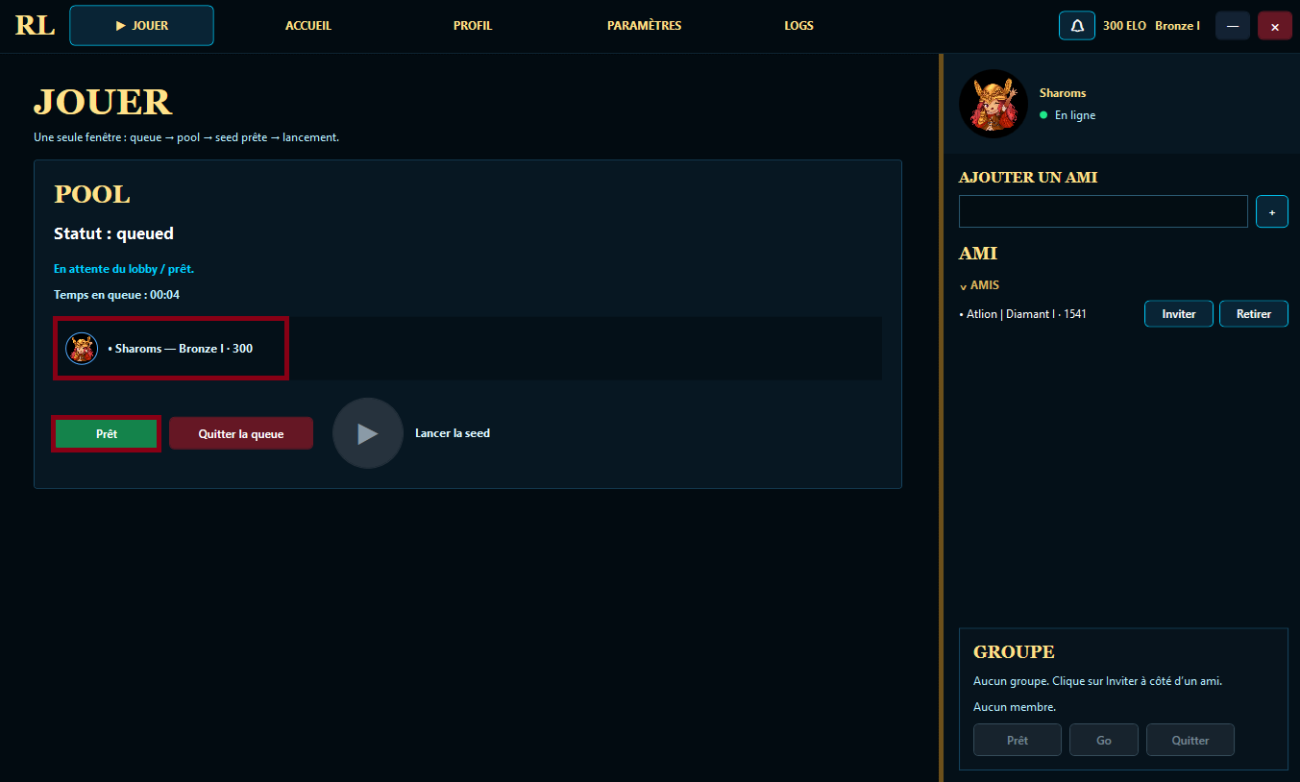Click the Lancer la seed label
1300x782 pixels.
coord(453,433)
